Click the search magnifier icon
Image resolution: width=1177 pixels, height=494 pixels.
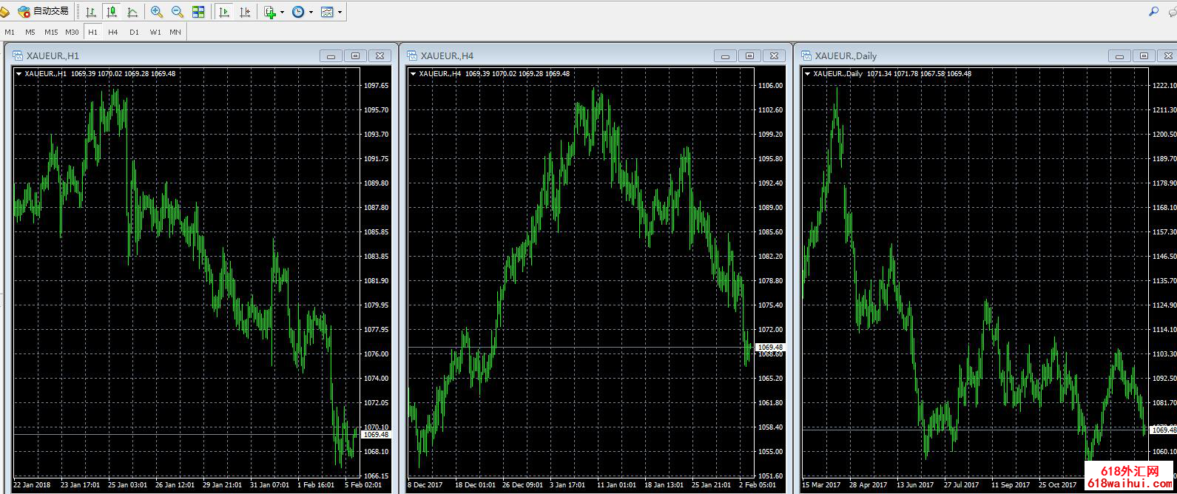click(1153, 12)
